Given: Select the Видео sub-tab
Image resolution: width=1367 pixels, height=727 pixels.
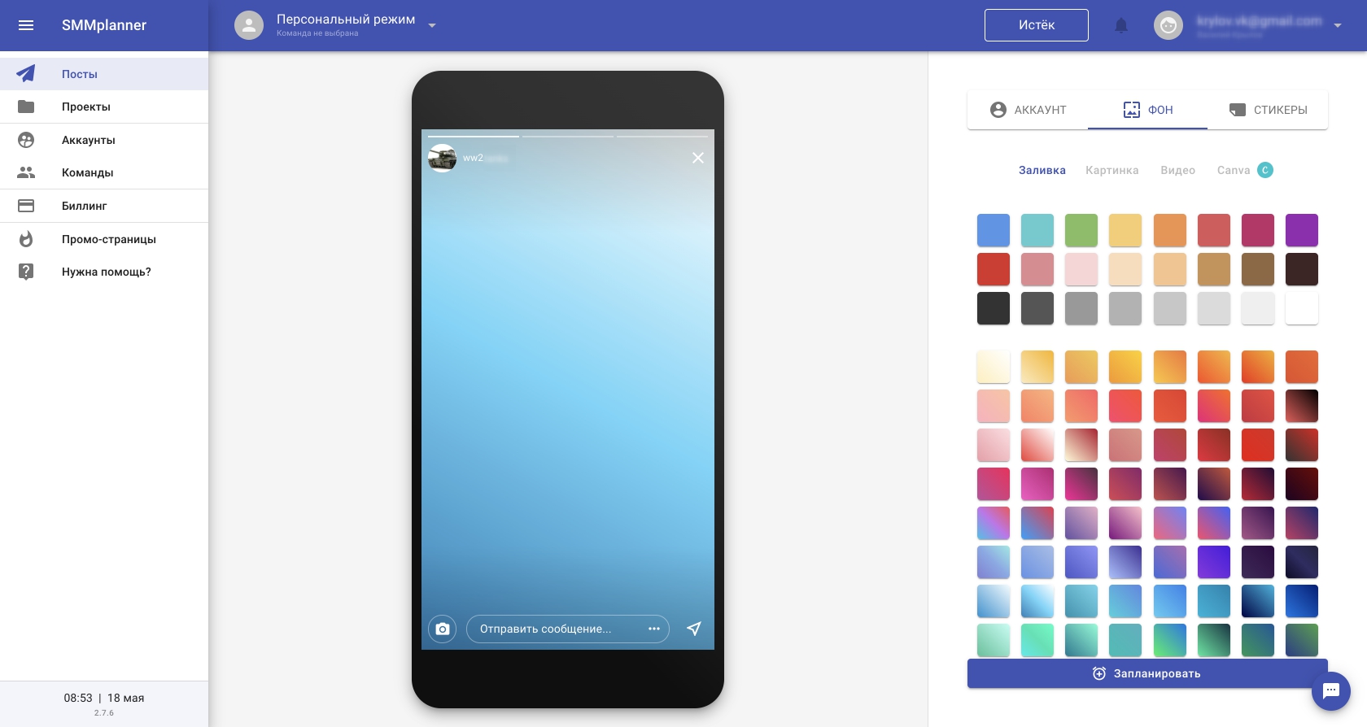Looking at the screenshot, I should [1178, 170].
